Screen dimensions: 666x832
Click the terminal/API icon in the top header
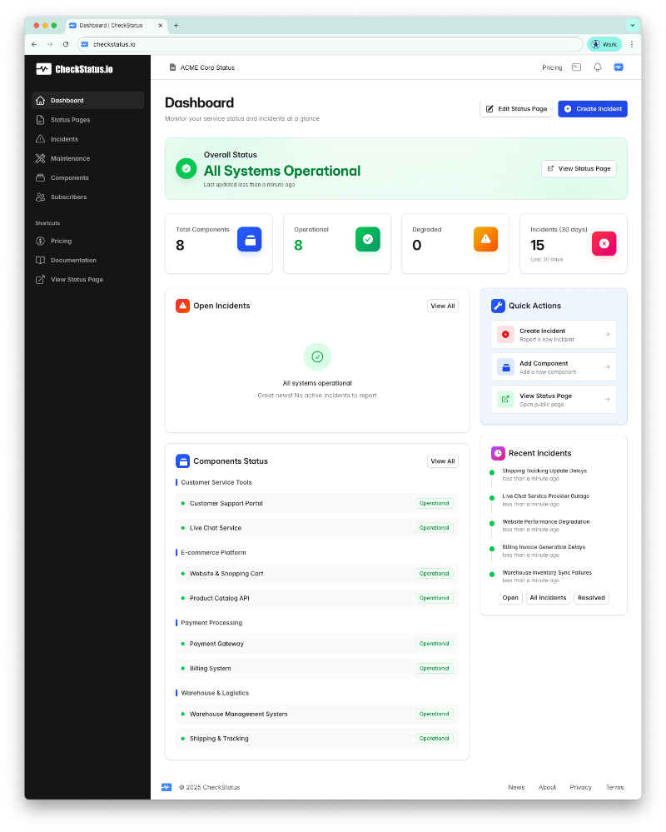[x=576, y=67]
